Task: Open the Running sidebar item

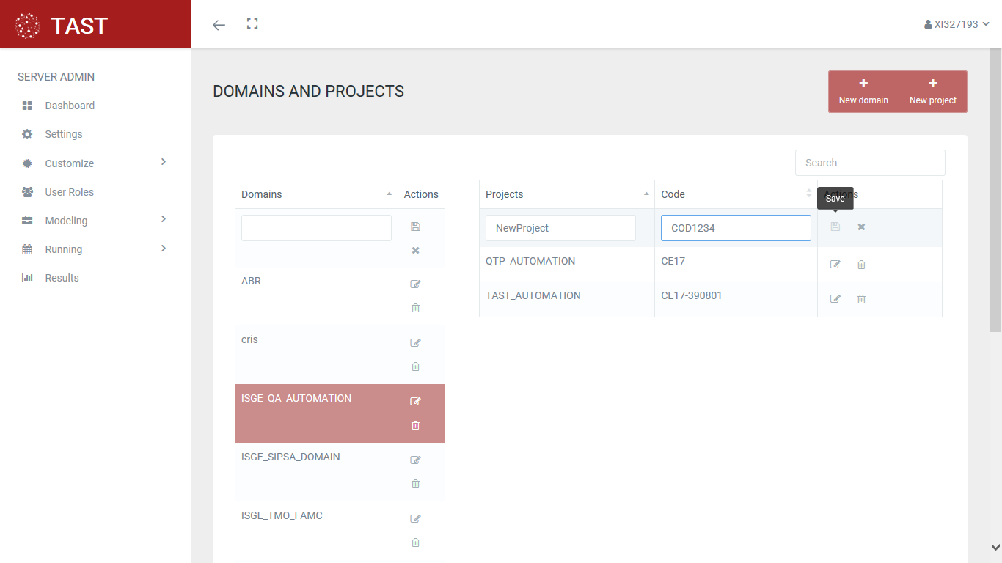Action: tap(64, 249)
